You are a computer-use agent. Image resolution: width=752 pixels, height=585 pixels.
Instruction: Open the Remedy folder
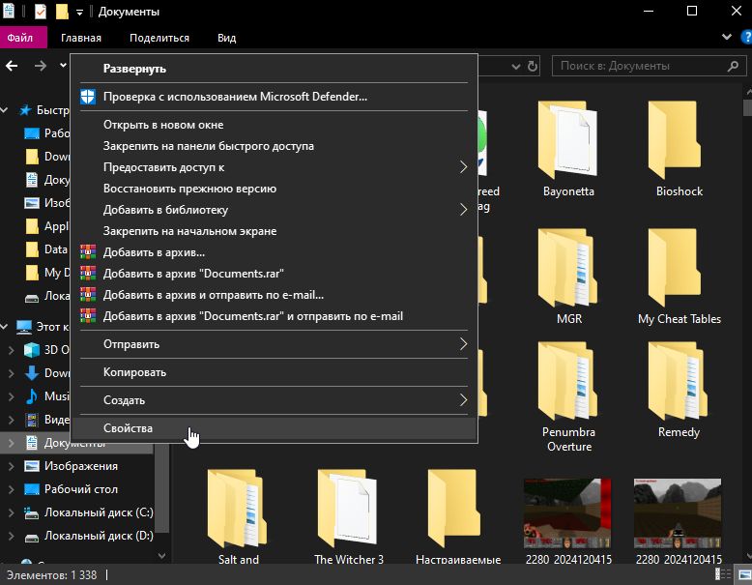pos(680,390)
